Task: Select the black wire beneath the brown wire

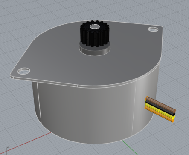Action: pos(160,108)
